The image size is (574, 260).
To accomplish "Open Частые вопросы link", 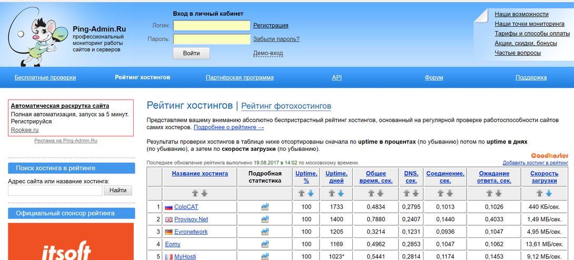I will [x=518, y=53].
